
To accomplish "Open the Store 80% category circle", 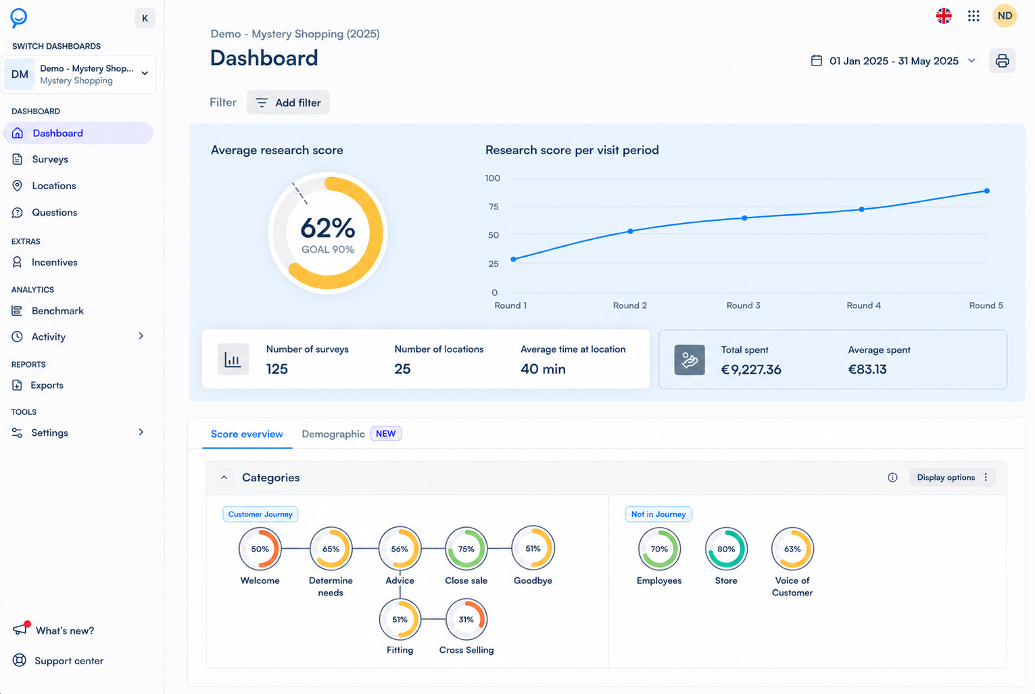I will coord(726,549).
